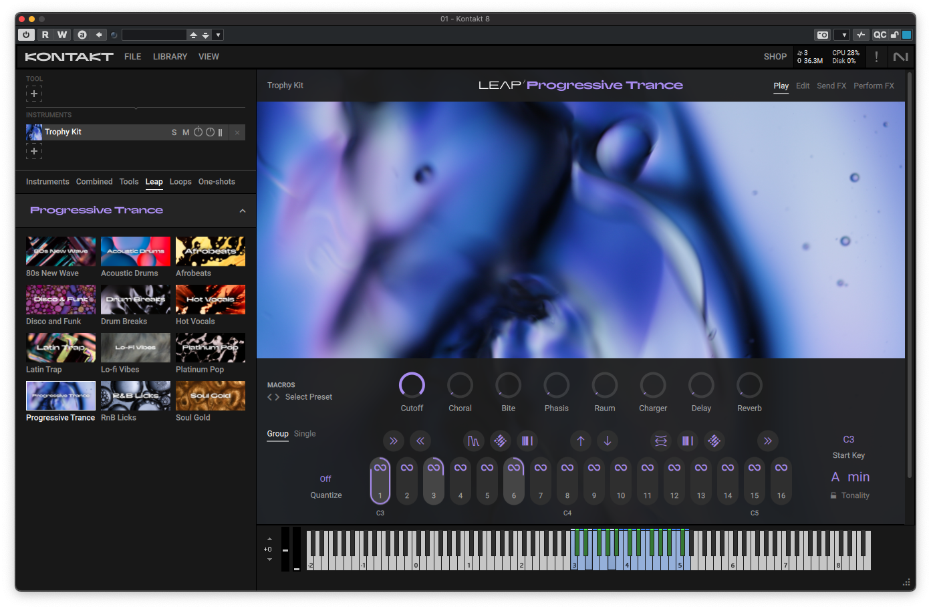The width and height of the screenshot is (931, 609).
Task: Click the horizontal lines compress icon
Action: (x=661, y=441)
